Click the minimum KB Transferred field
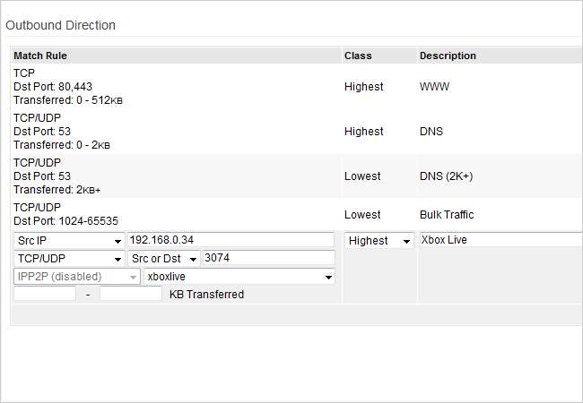 pyautogui.click(x=45, y=294)
